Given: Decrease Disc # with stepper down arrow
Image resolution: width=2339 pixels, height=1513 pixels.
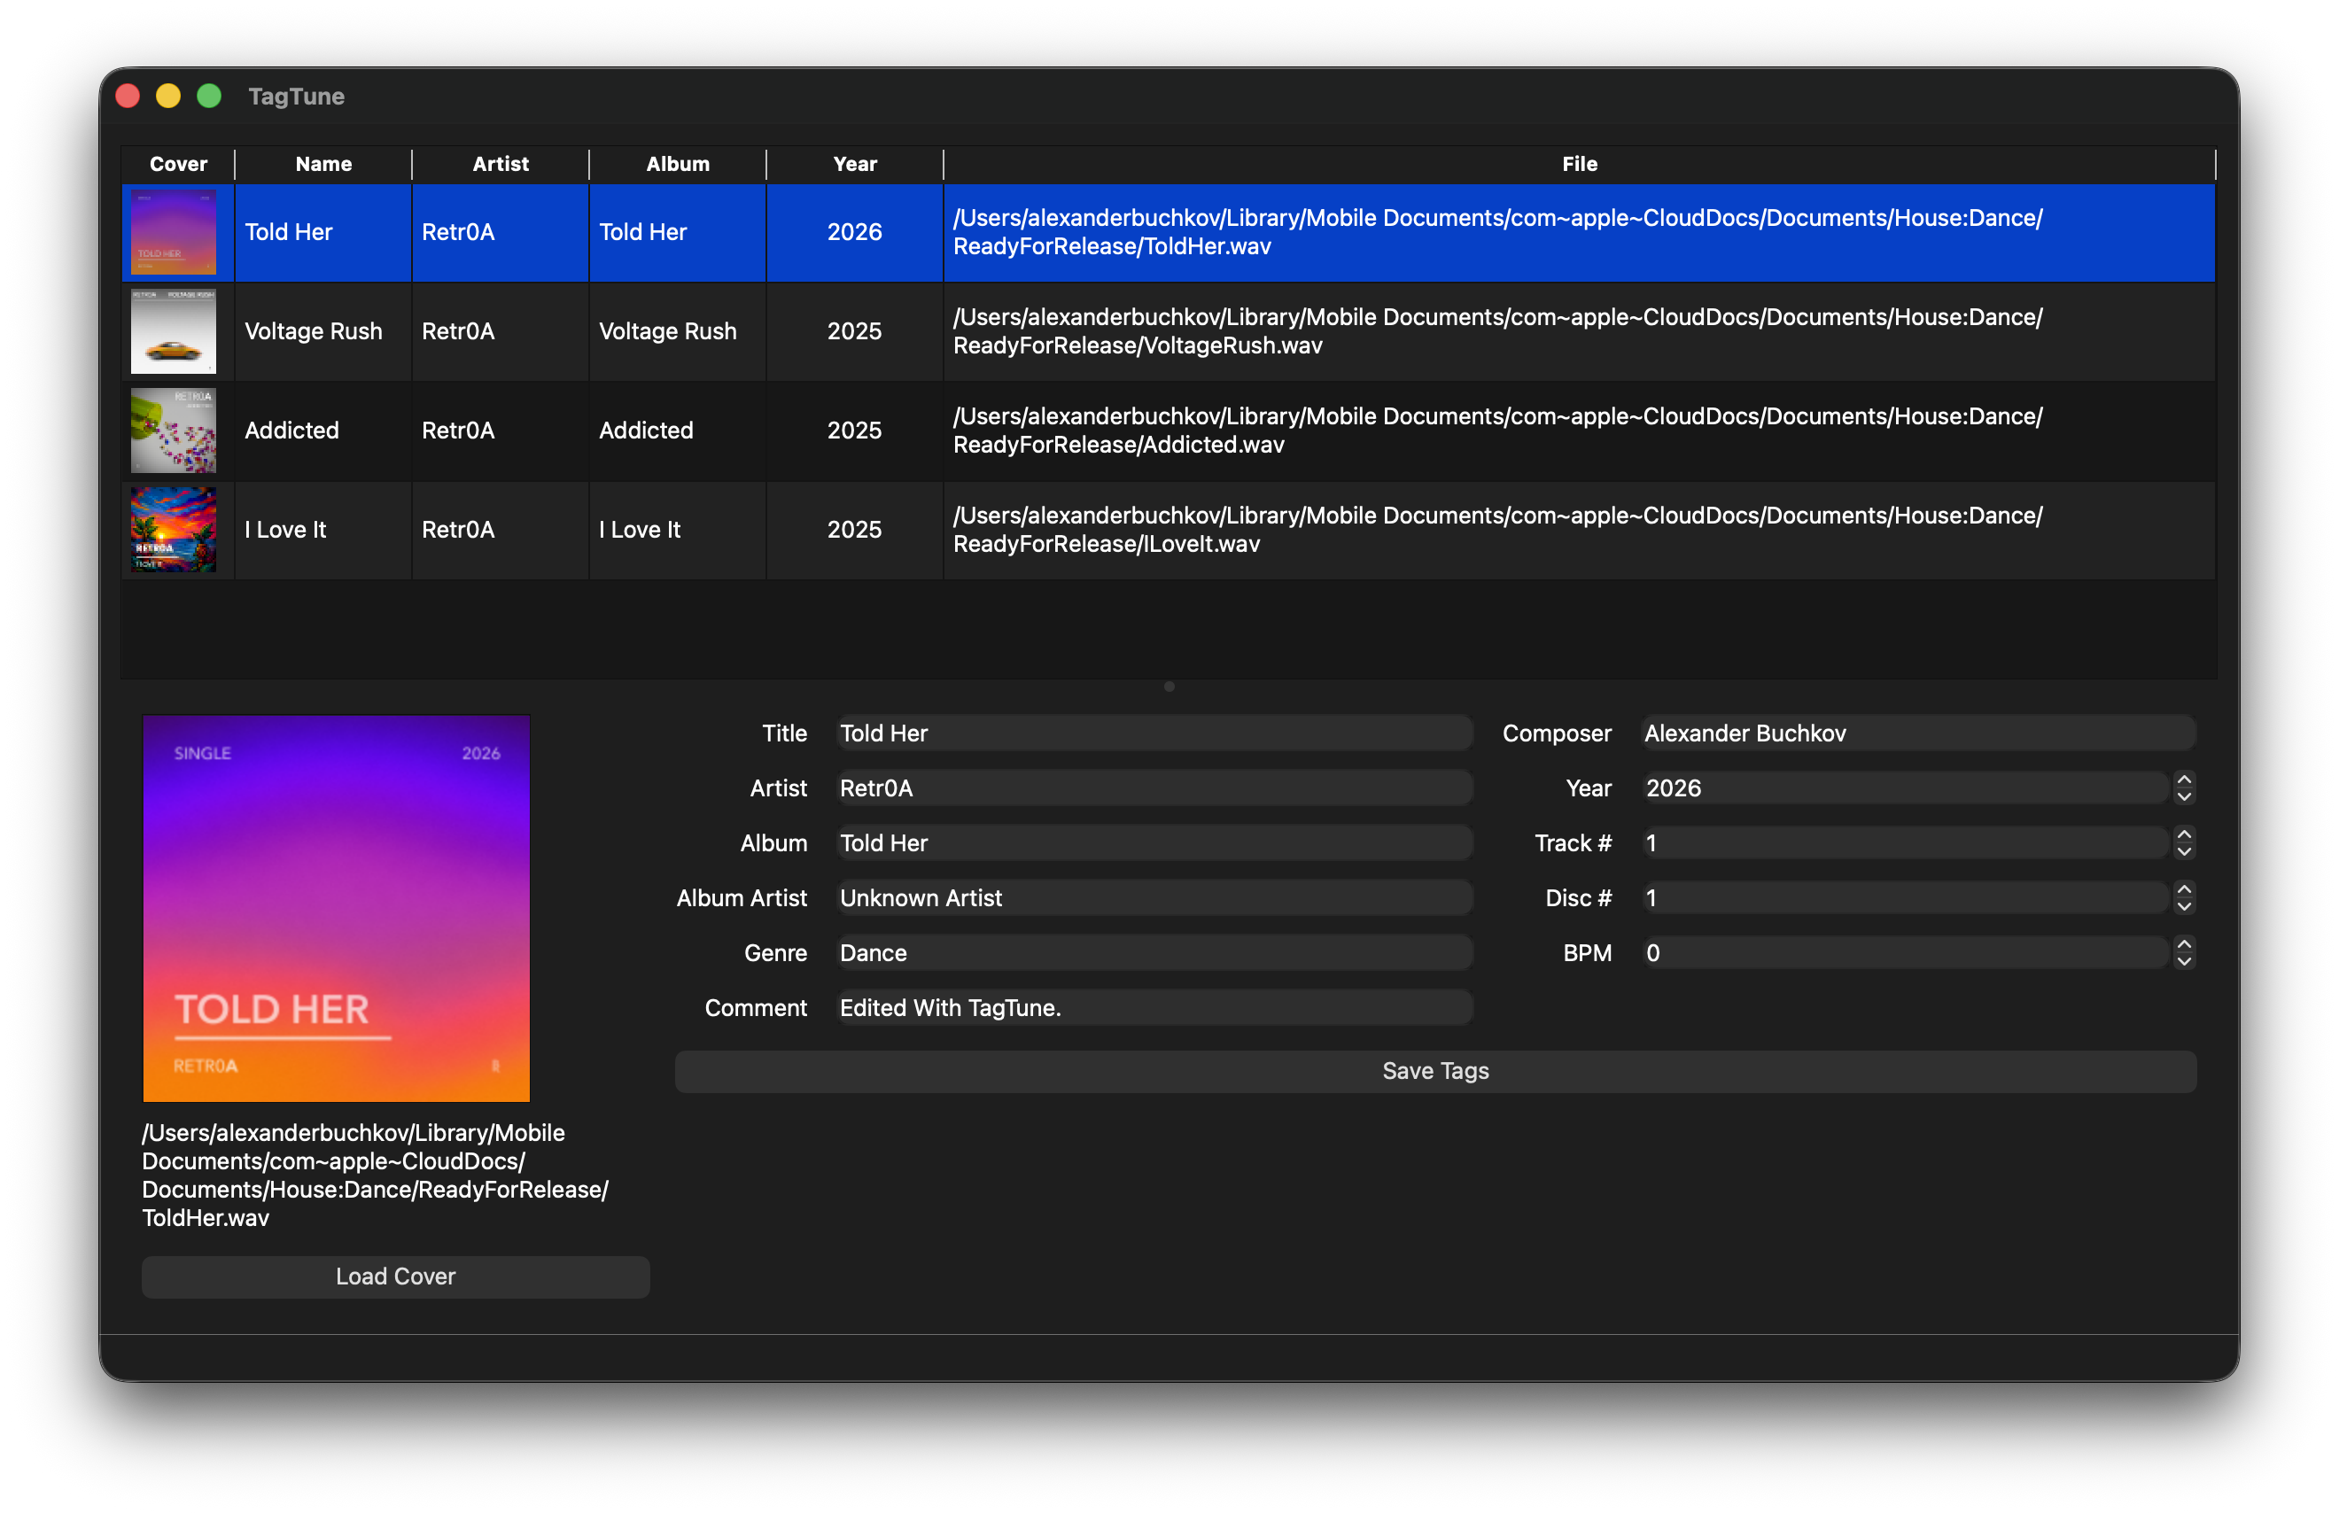Looking at the screenshot, I should 2184,908.
